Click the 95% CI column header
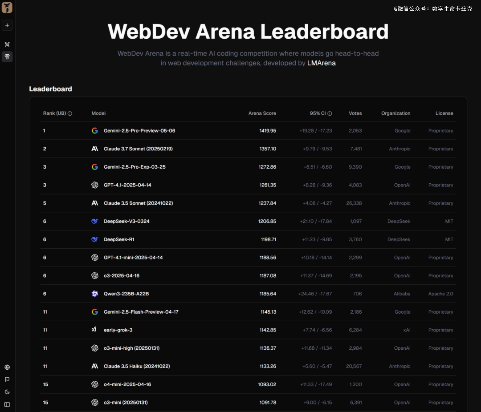The height and width of the screenshot is (412, 481). pos(318,113)
